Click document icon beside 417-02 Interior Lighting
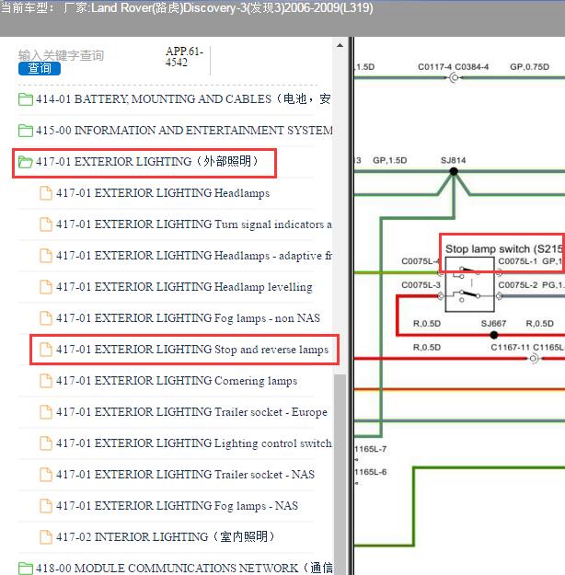Screen dimensions: 565x575 (x=45, y=537)
